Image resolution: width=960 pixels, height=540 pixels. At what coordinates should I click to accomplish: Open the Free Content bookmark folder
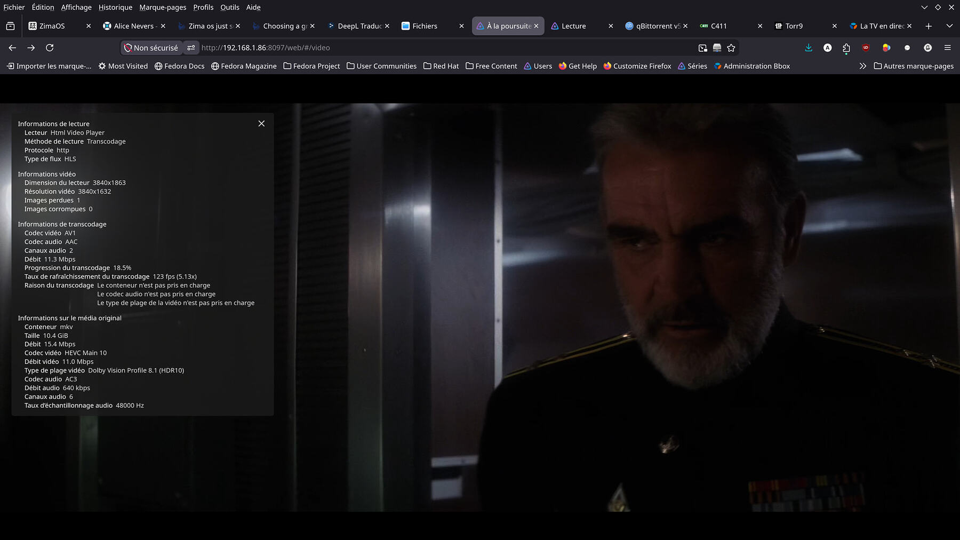(491, 66)
